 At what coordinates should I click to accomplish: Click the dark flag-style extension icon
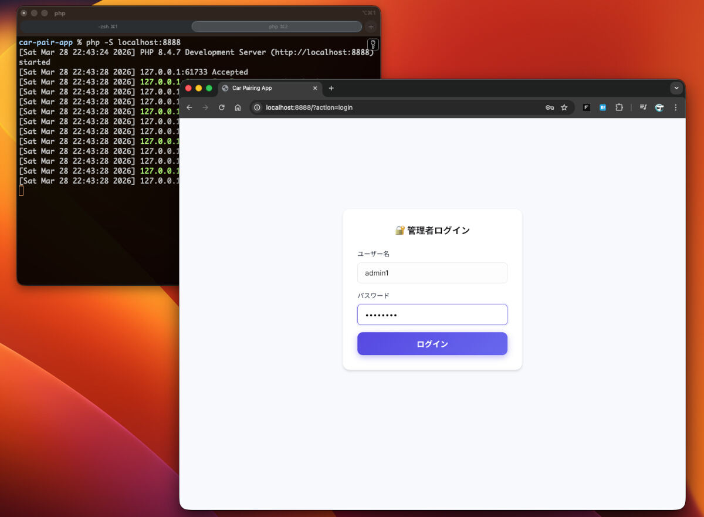pos(586,107)
